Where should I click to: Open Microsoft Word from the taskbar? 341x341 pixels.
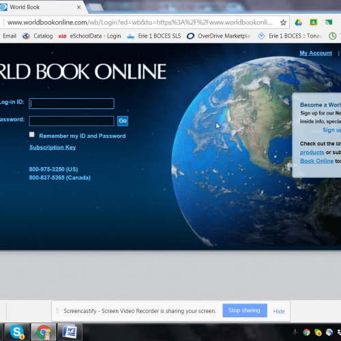click(70, 332)
